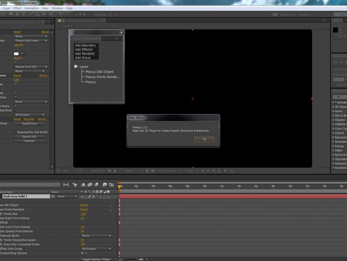
Task: Collapse the Layer tree in Plexus Object Panel
Action: pyautogui.click(x=76, y=66)
